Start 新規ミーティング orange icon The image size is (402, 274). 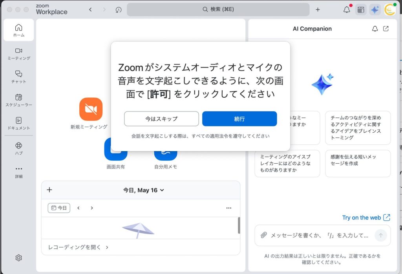[x=91, y=109]
